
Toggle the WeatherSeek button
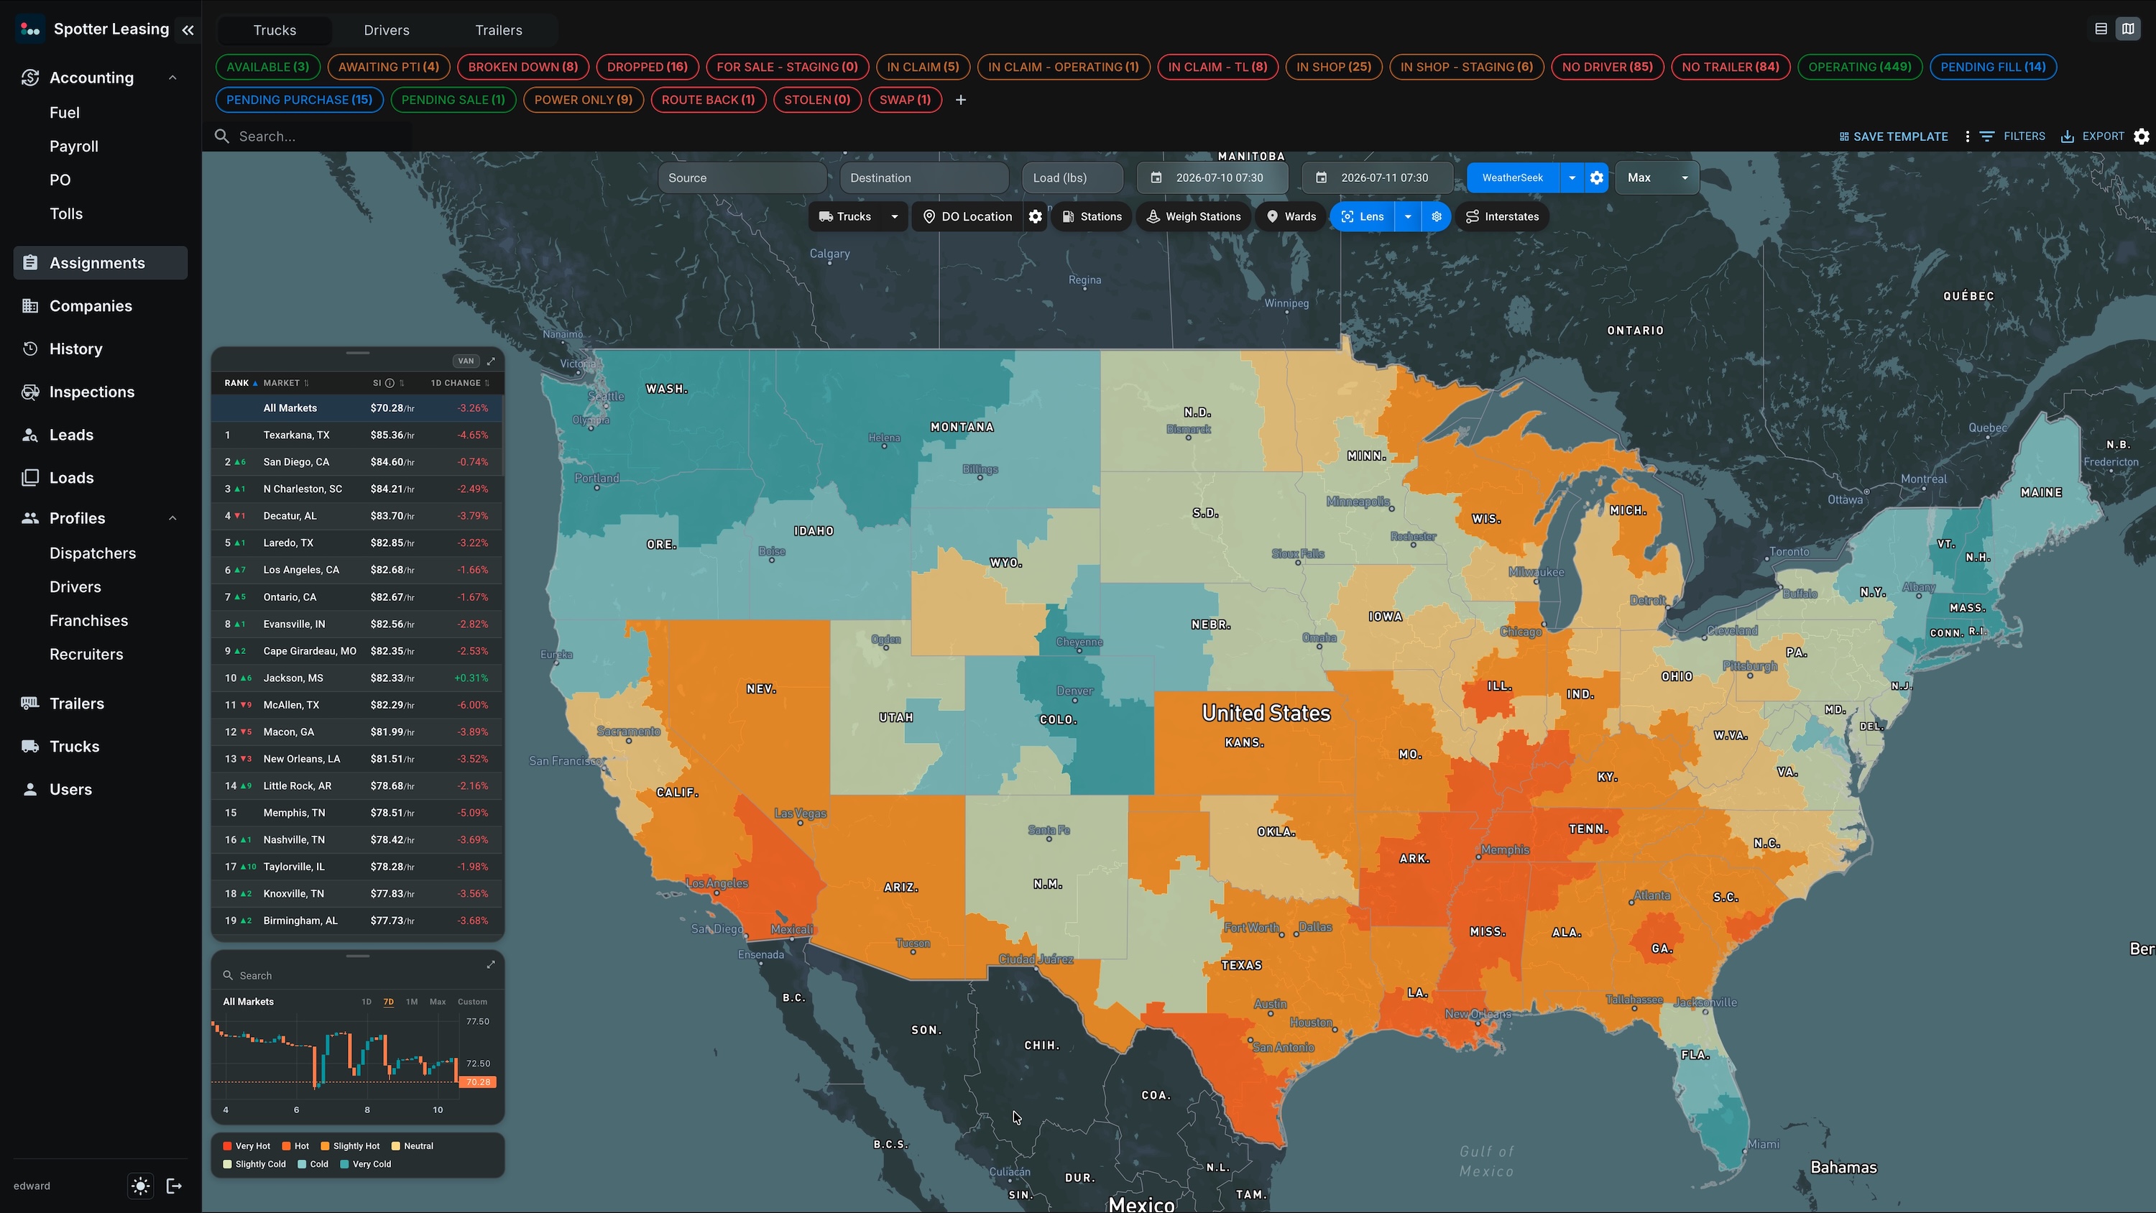1512,177
